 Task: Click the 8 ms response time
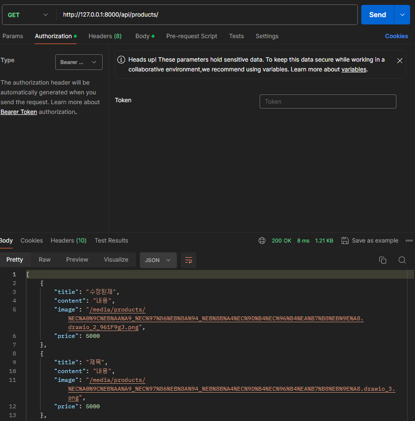click(x=303, y=241)
